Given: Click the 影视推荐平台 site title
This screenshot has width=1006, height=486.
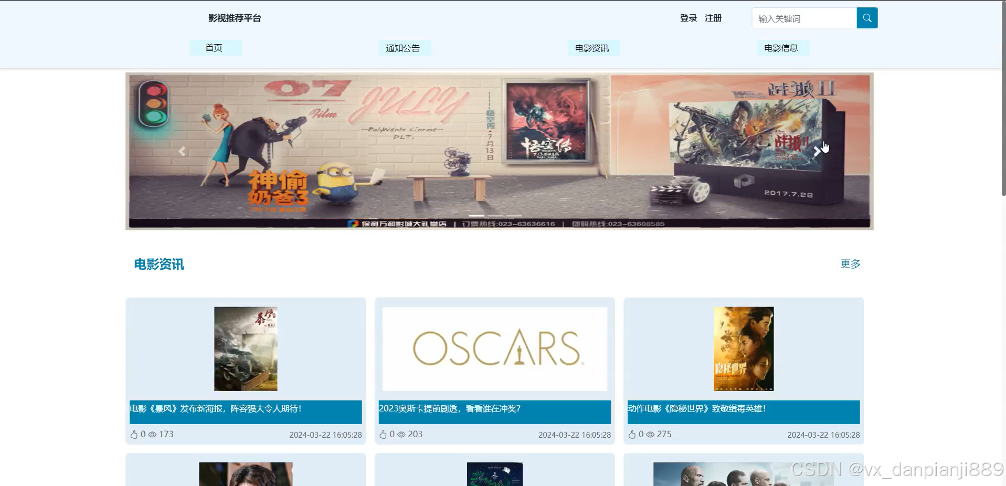Looking at the screenshot, I should [x=235, y=18].
